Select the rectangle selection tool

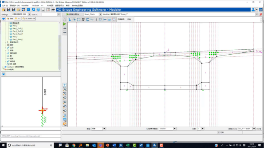79,20
